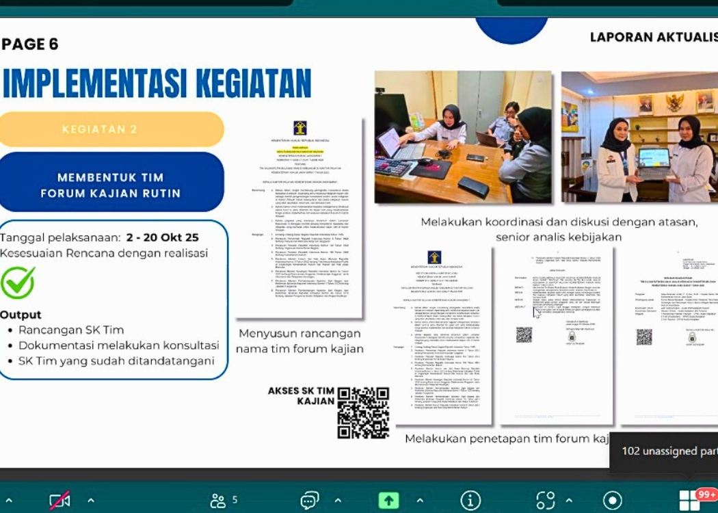The height and width of the screenshot is (513, 718).
Task: Open the participants list icon
Action: (219, 500)
